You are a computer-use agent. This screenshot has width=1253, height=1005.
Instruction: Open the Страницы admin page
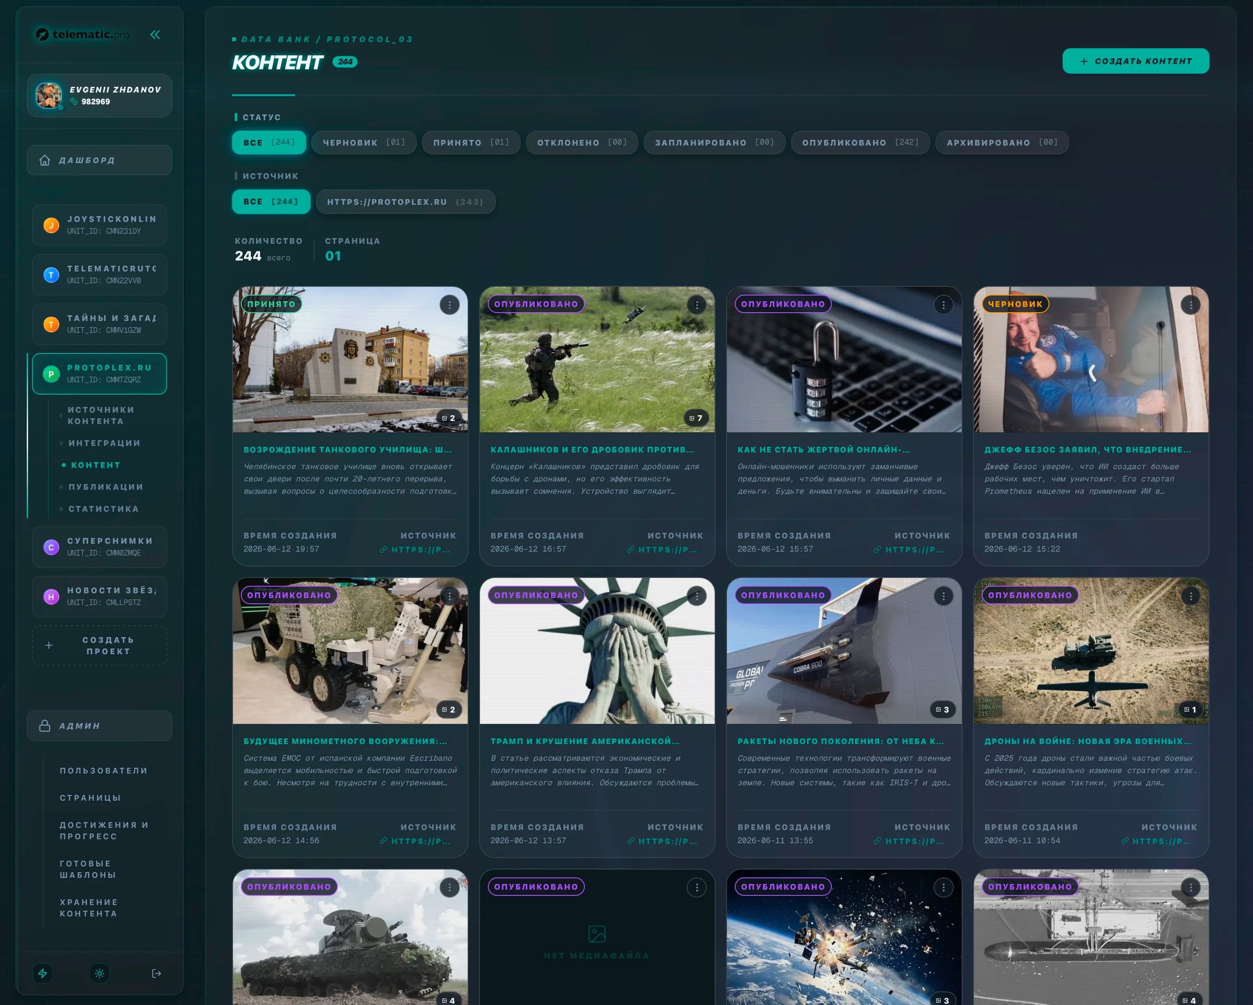coord(90,798)
